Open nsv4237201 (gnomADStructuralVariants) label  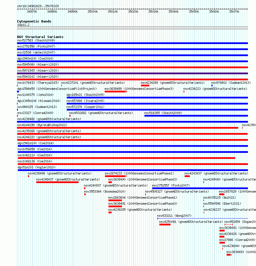[93, 83]
